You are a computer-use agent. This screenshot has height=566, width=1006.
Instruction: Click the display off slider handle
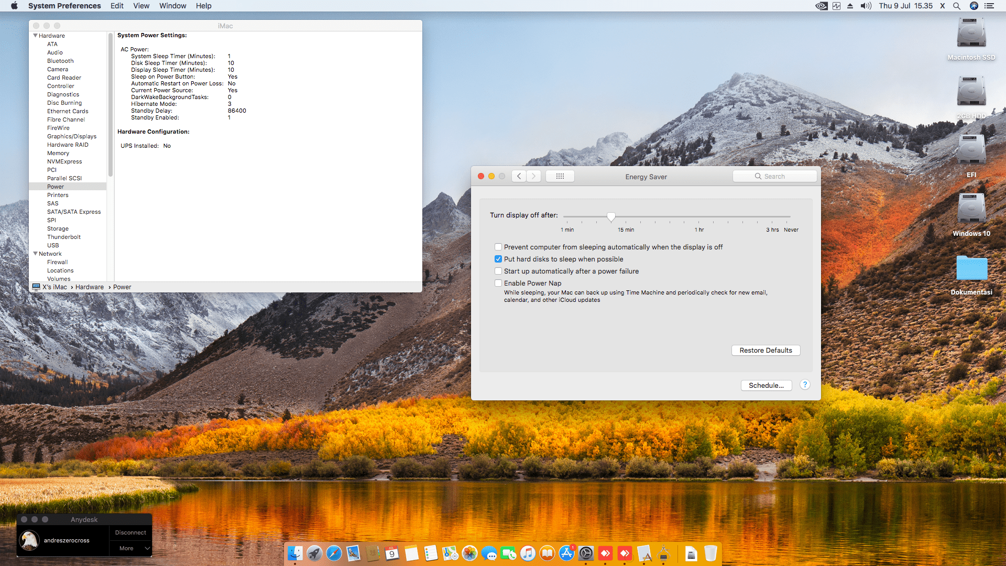click(611, 216)
